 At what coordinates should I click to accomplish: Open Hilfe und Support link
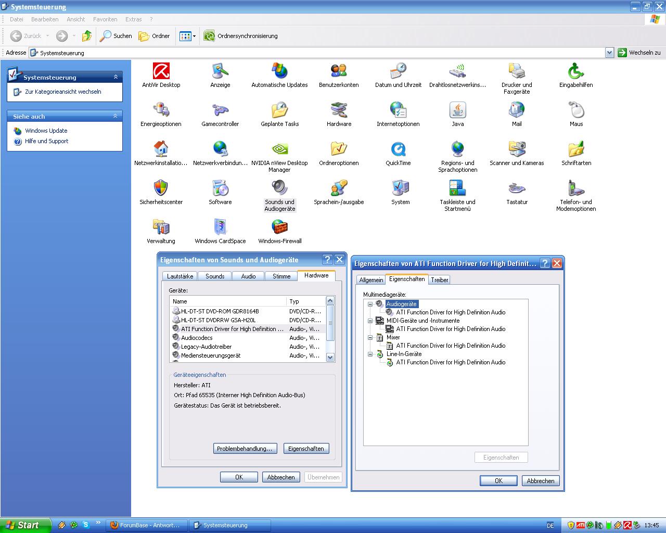point(47,141)
